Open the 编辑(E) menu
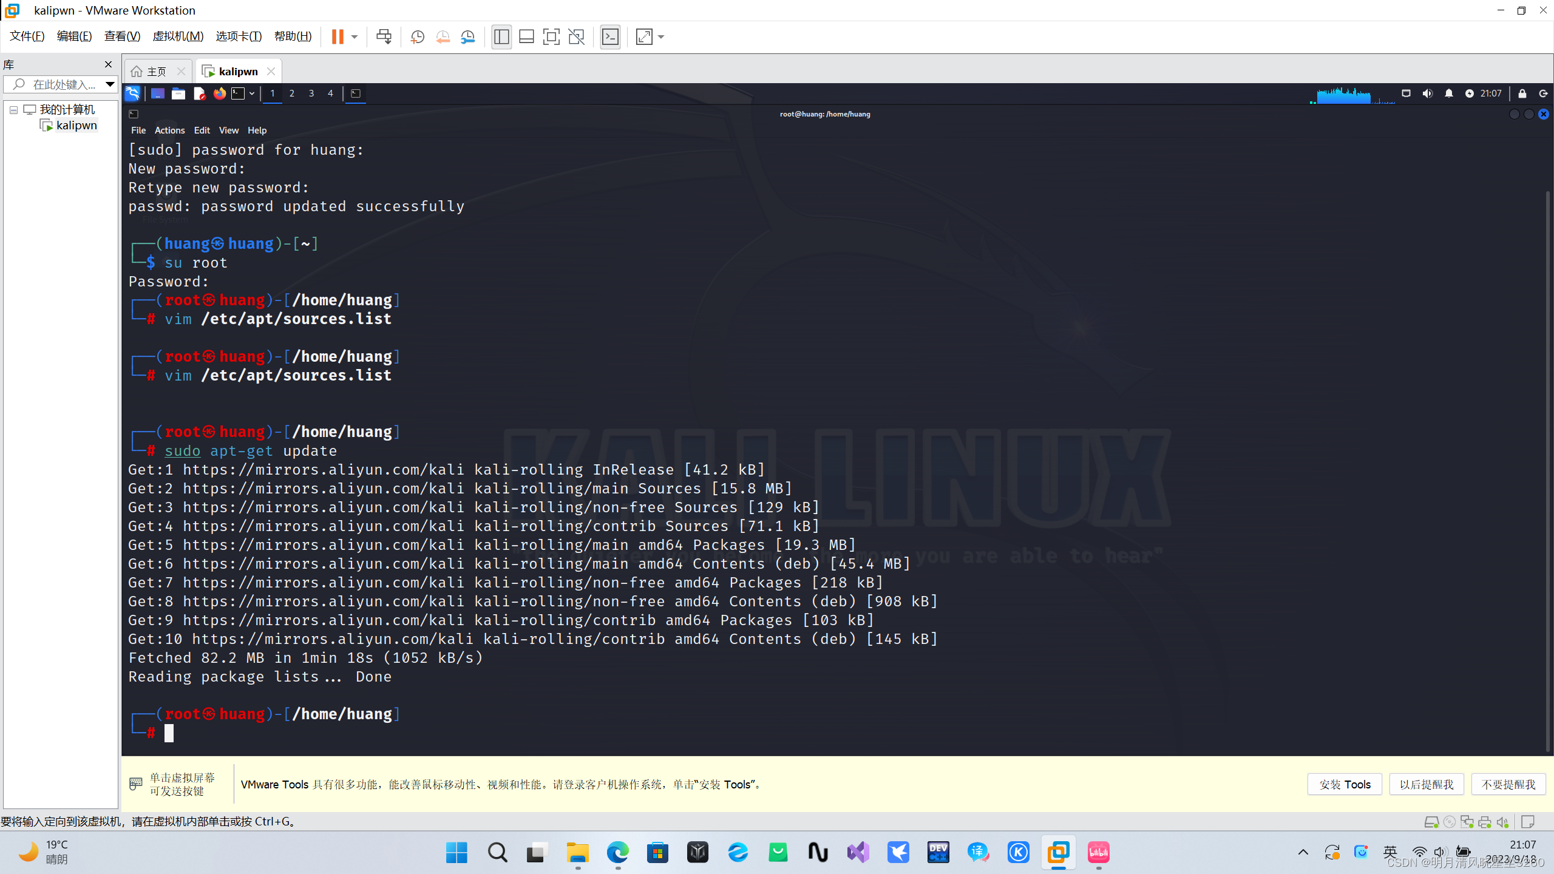 coord(74,36)
